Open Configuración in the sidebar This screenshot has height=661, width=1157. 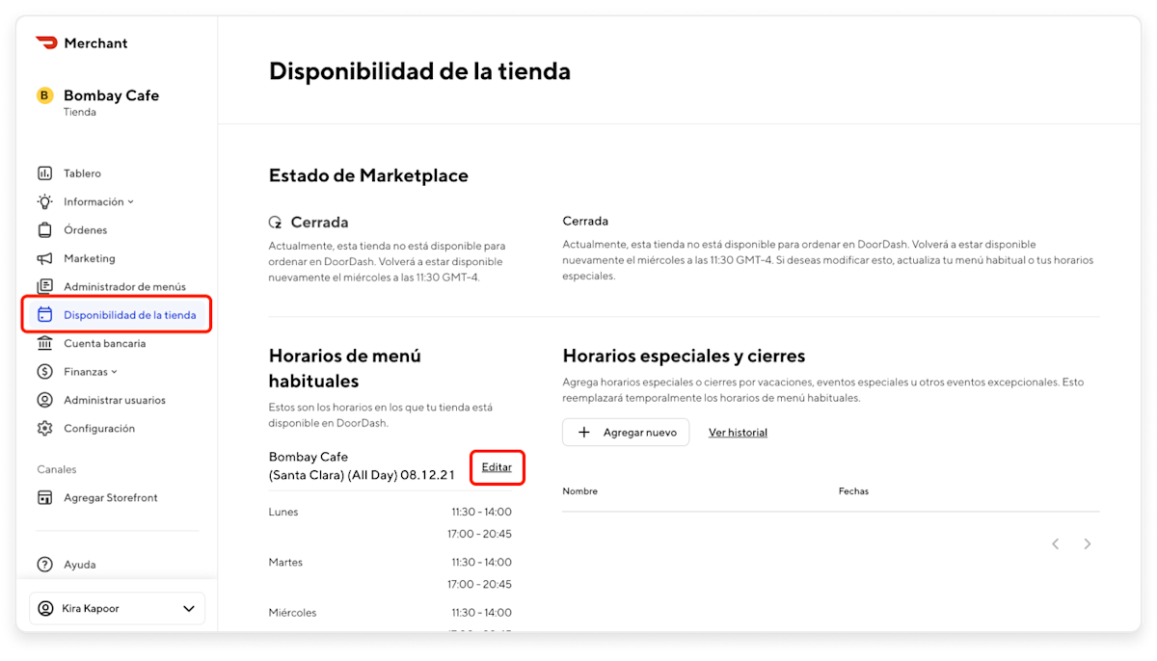[99, 429]
